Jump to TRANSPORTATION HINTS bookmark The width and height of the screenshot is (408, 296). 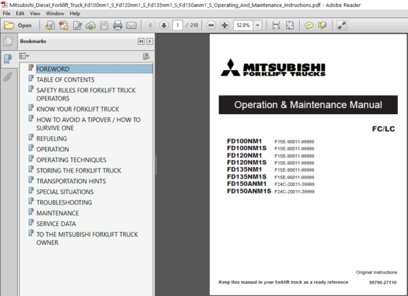[71, 181]
